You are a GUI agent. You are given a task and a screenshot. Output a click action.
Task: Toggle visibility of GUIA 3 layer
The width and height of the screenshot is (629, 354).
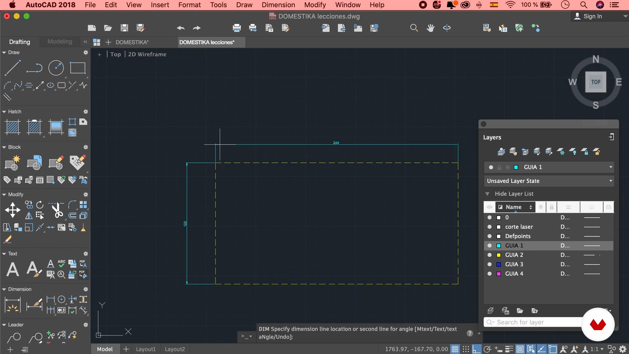(489, 264)
